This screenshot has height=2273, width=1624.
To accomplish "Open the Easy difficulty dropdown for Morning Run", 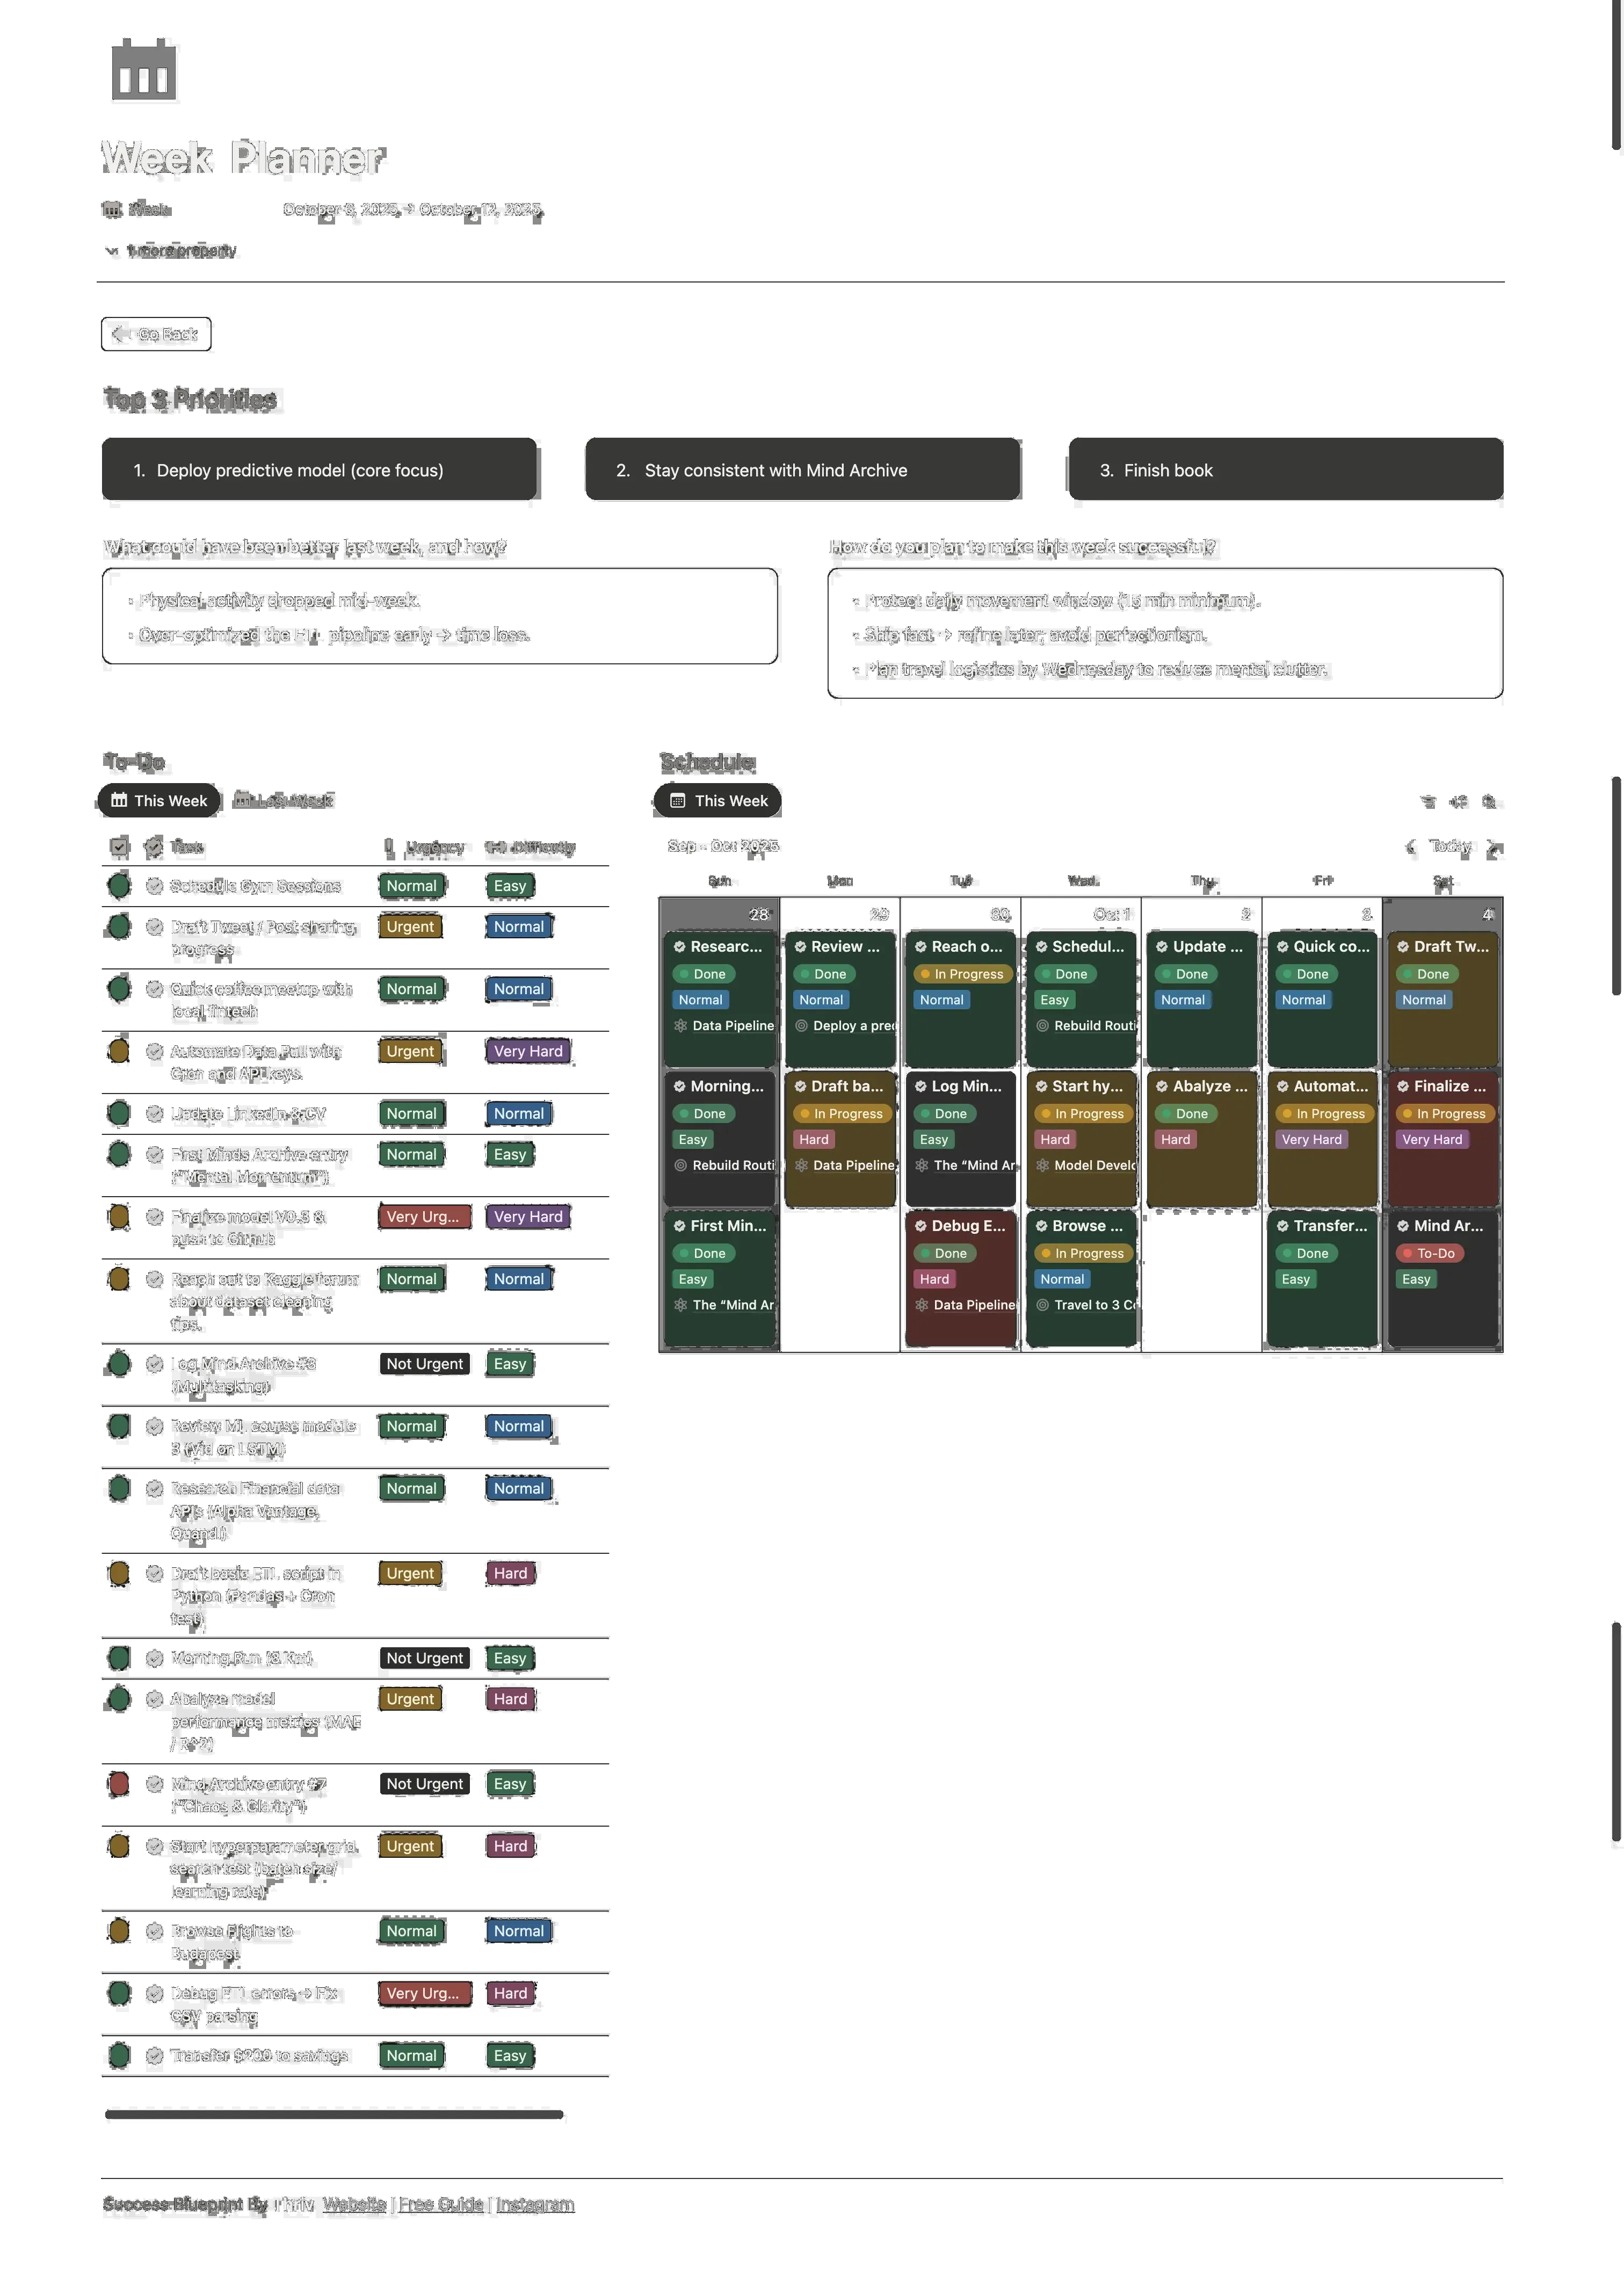I will (509, 1658).
